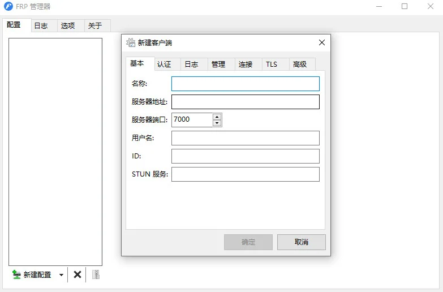Increase the server port with up arrow
The height and width of the screenshot is (292, 443).
point(217,117)
